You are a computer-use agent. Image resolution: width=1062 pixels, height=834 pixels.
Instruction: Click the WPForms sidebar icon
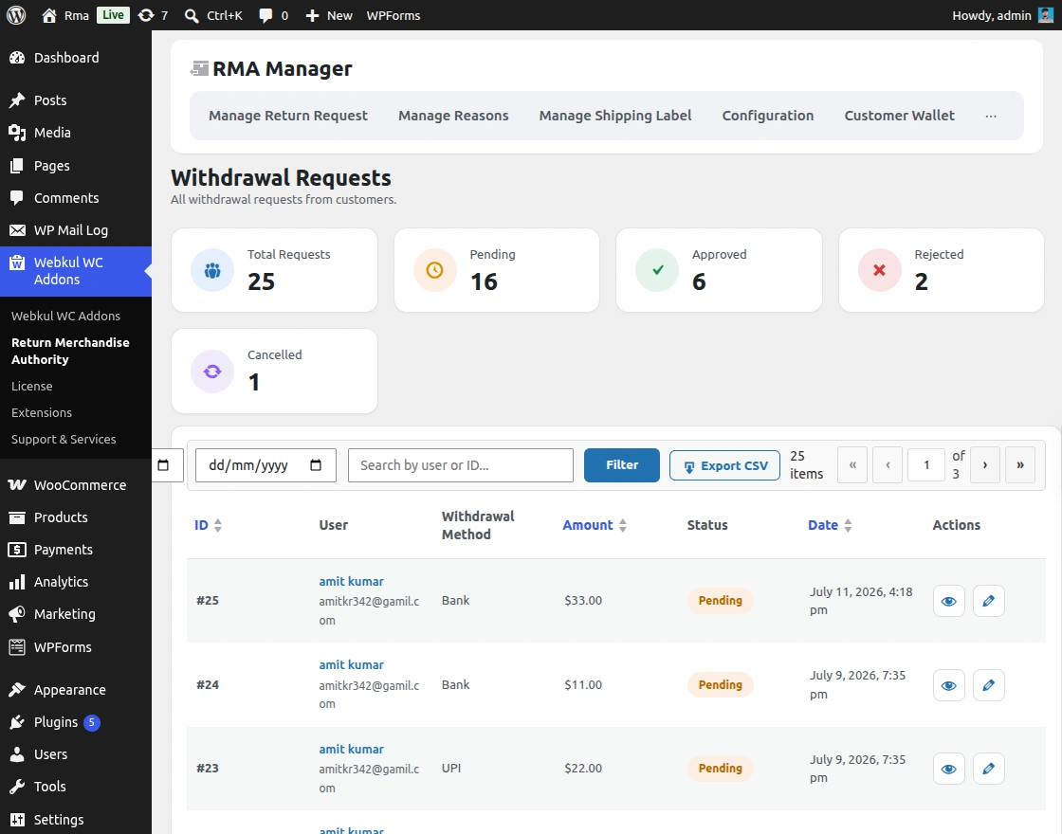(x=17, y=647)
